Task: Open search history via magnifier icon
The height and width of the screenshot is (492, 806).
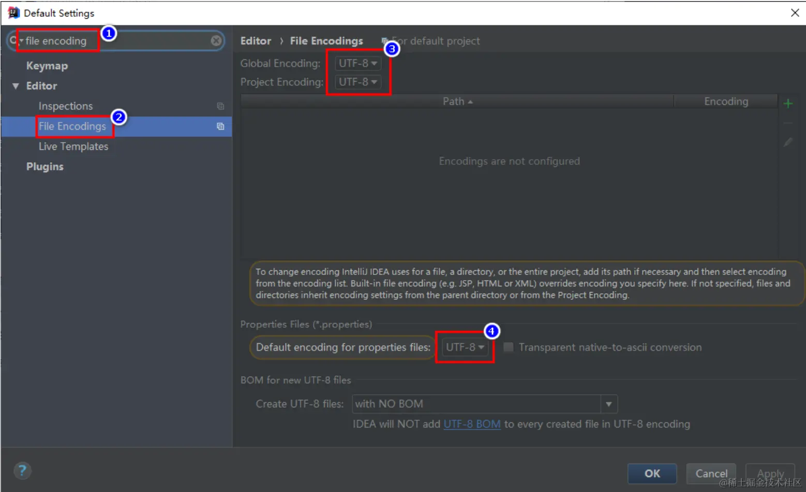Action: 14,40
